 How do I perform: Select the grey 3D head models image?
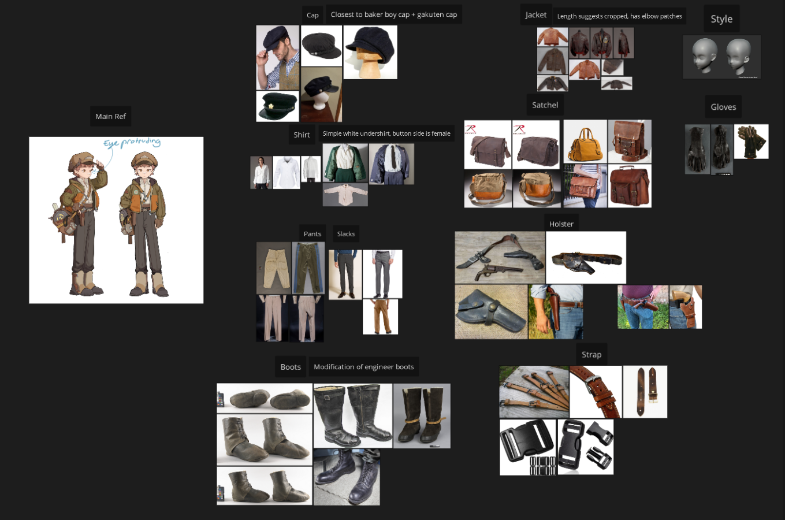click(x=721, y=57)
